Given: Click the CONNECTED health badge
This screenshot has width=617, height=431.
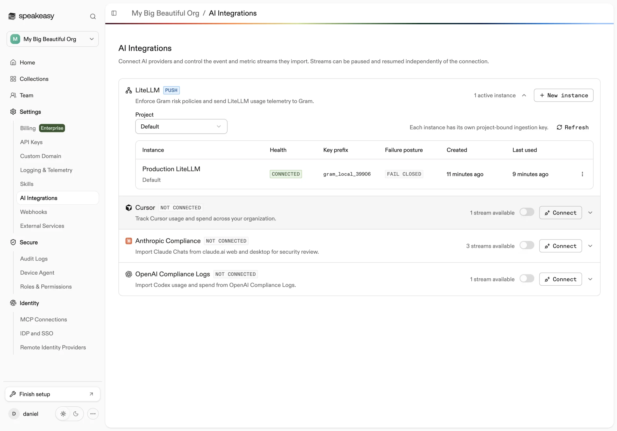Looking at the screenshot, I should (286, 174).
